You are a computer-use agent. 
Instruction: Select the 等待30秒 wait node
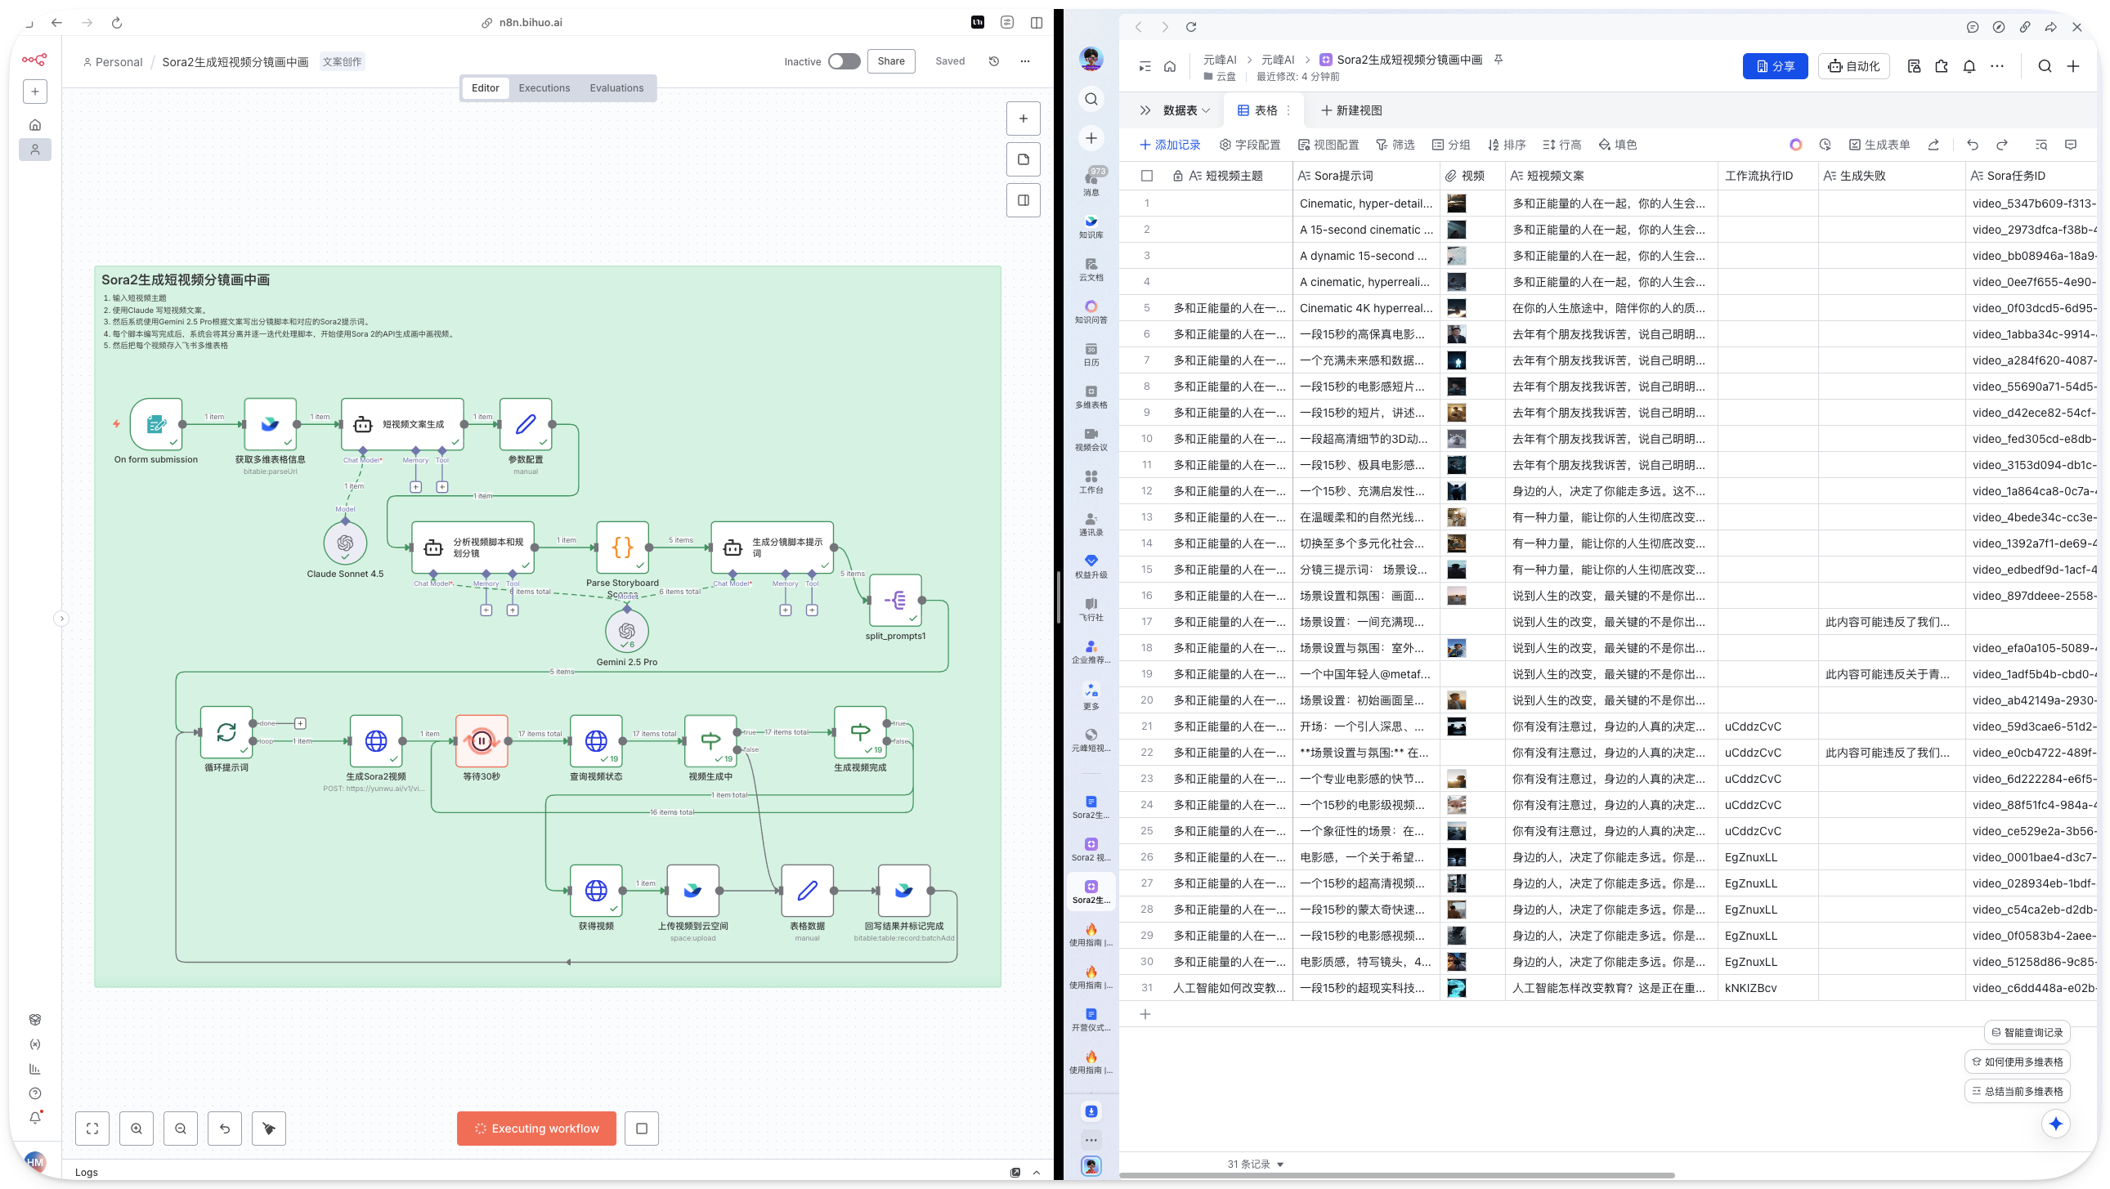[x=482, y=741]
